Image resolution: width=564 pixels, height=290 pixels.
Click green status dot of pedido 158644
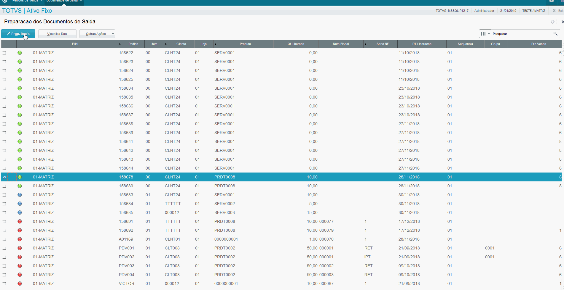point(20,168)
